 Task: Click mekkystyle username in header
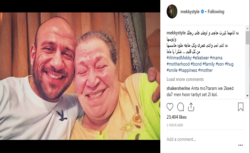click(x=190, y=12)
